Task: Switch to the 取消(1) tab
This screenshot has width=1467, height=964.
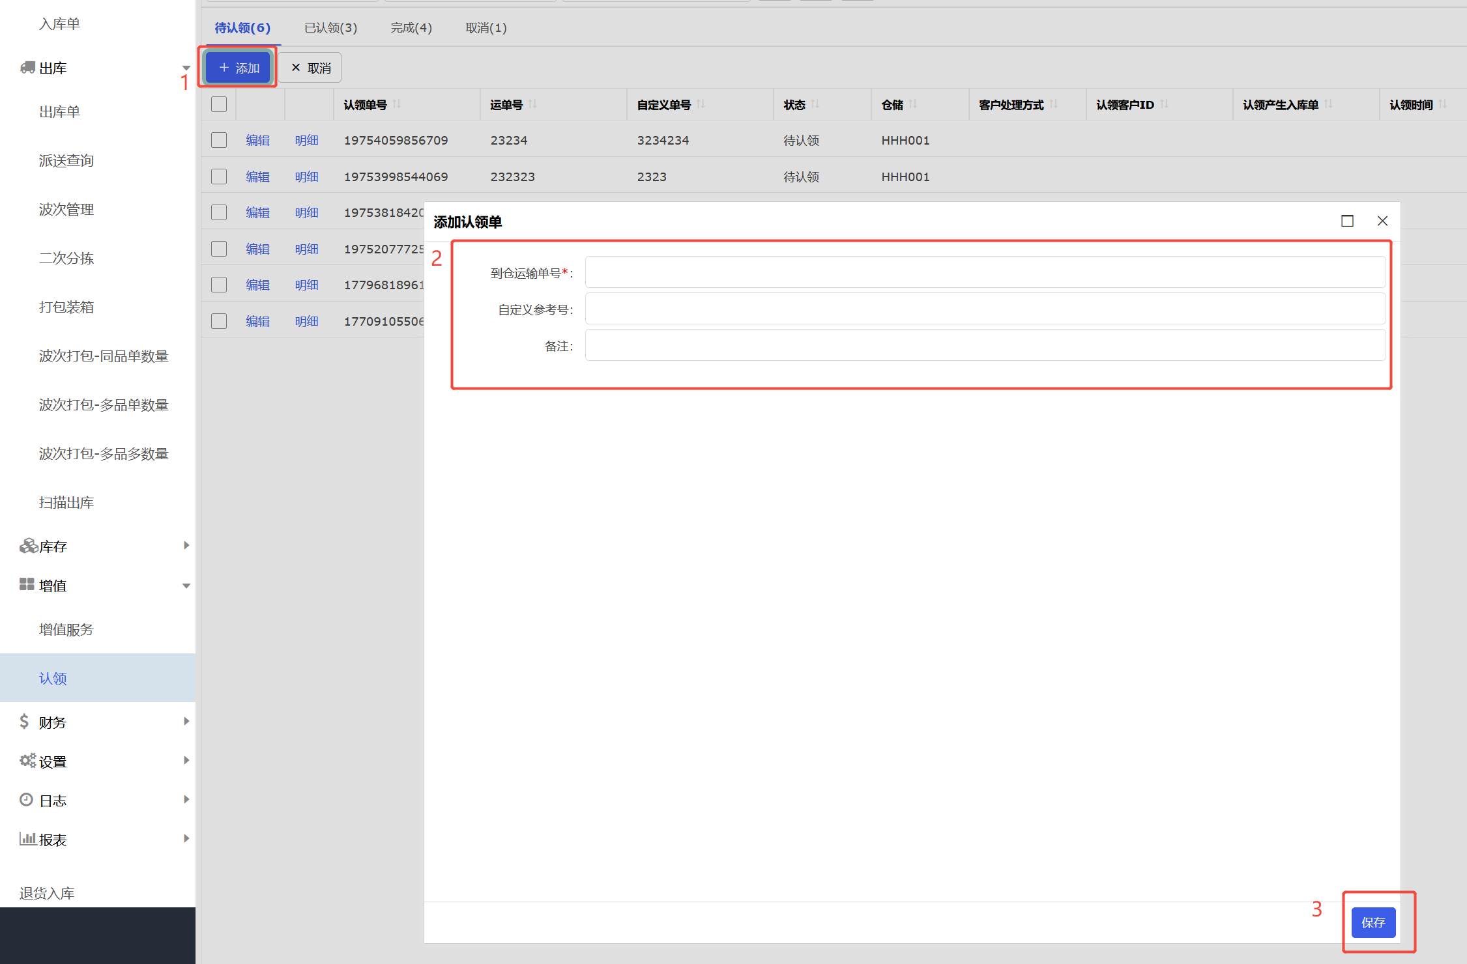Action: tap(486, 28)
